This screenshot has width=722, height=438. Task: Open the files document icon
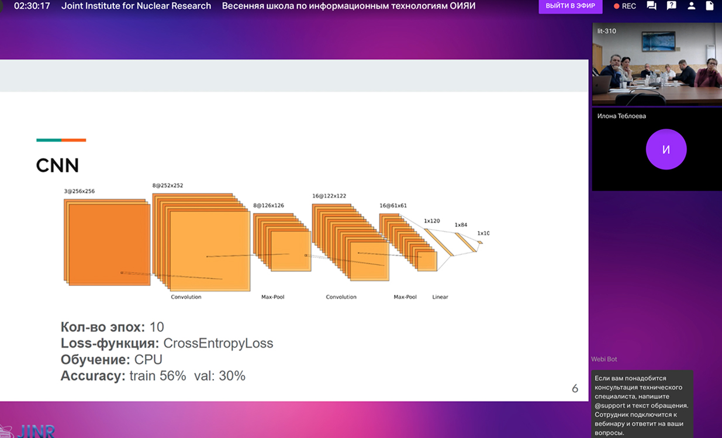711,6
